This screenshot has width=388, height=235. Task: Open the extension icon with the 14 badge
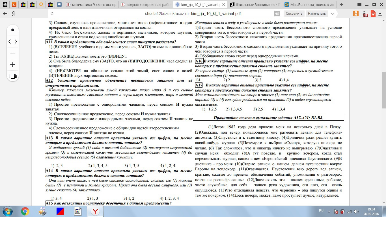point(365,13)
